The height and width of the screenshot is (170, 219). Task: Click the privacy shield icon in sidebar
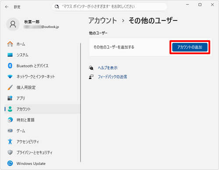(x=10, y=153)
